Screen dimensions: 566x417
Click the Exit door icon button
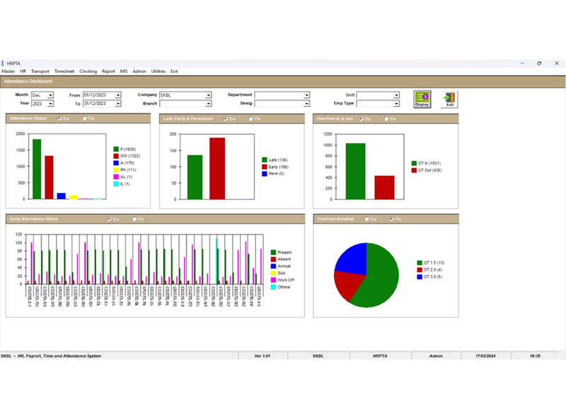click(448, 99)
